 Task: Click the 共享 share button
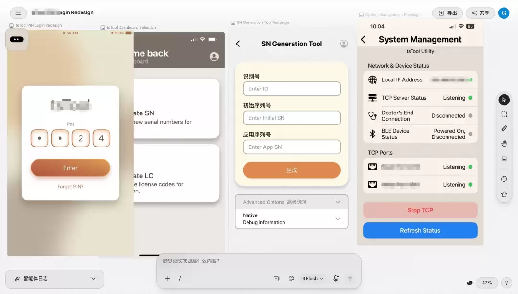coord(481,13)
